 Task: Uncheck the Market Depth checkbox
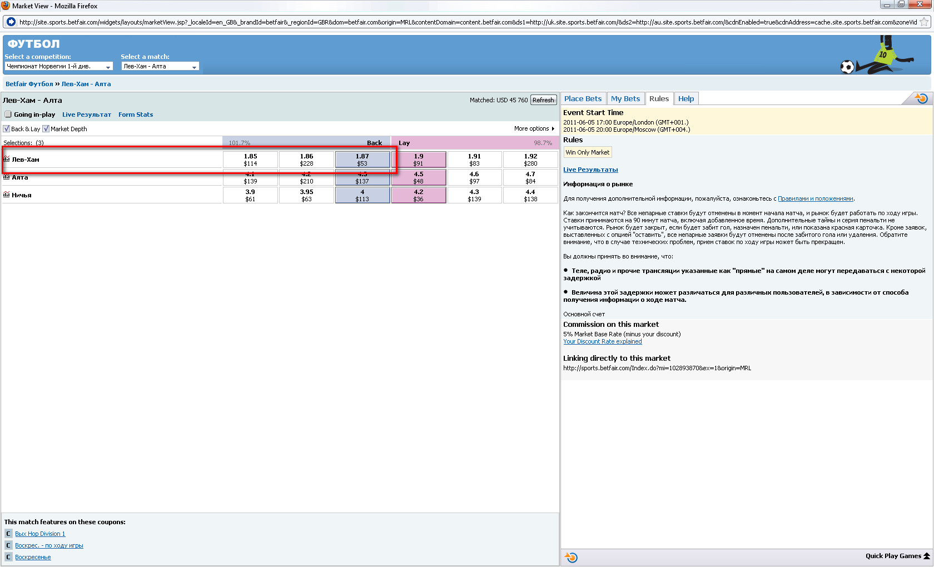point(46,129)
